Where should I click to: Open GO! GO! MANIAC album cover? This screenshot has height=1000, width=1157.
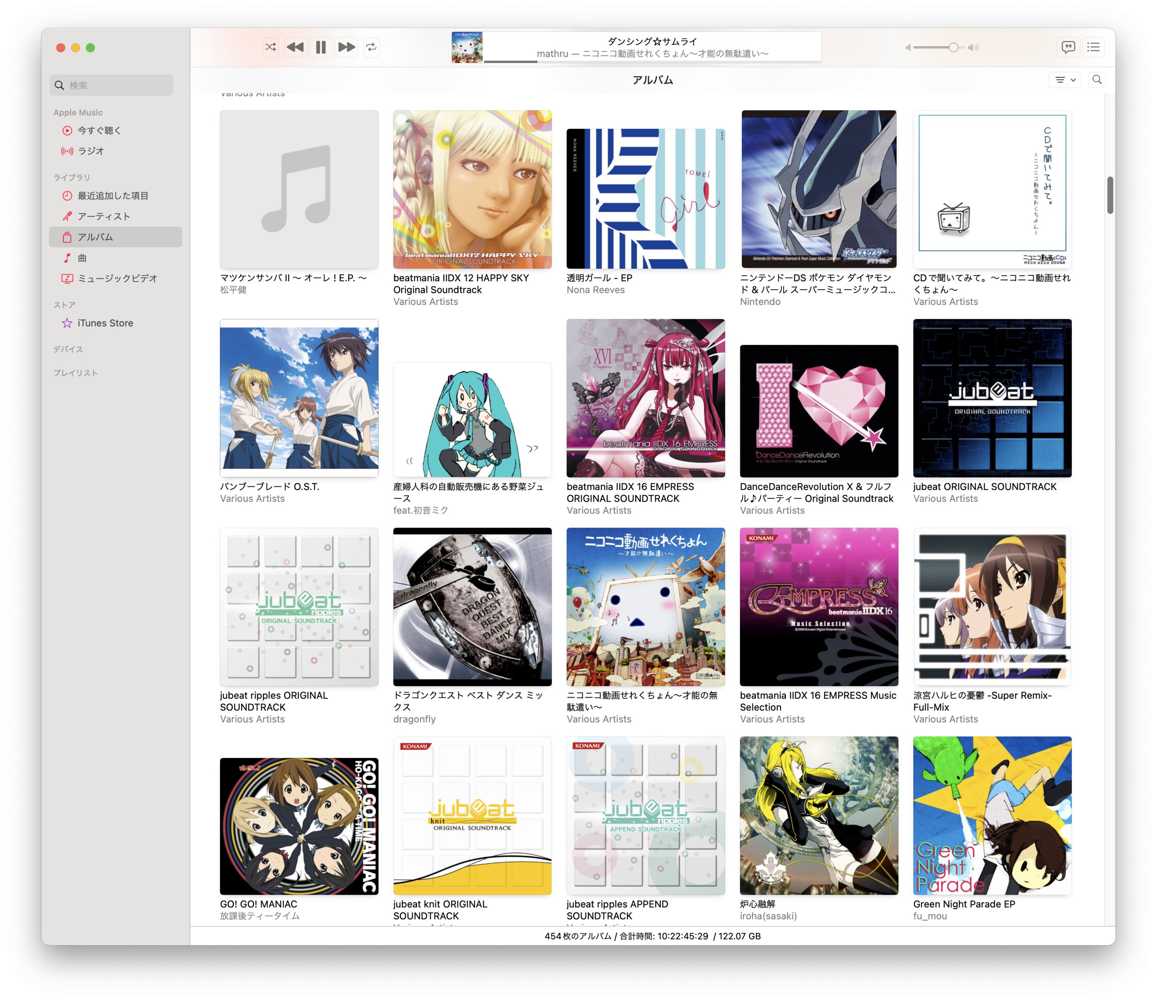(x=299, y=826)
